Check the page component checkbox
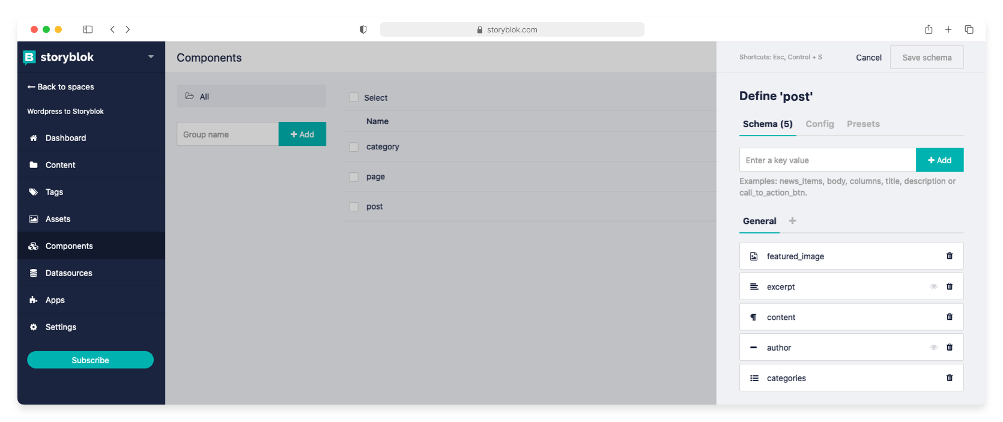Image resolution: width=1003 pixels, height=422 pixels. pyautogui.click(x=354, y=177)
